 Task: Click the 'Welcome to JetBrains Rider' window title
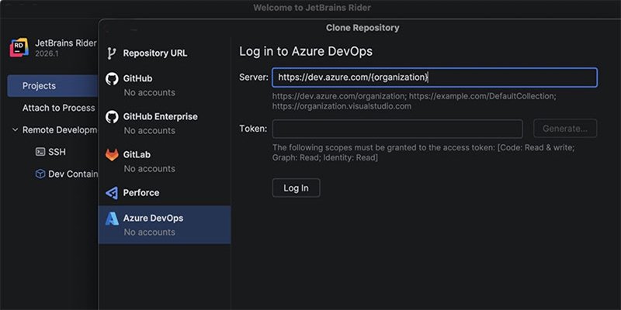pos(312,8)
